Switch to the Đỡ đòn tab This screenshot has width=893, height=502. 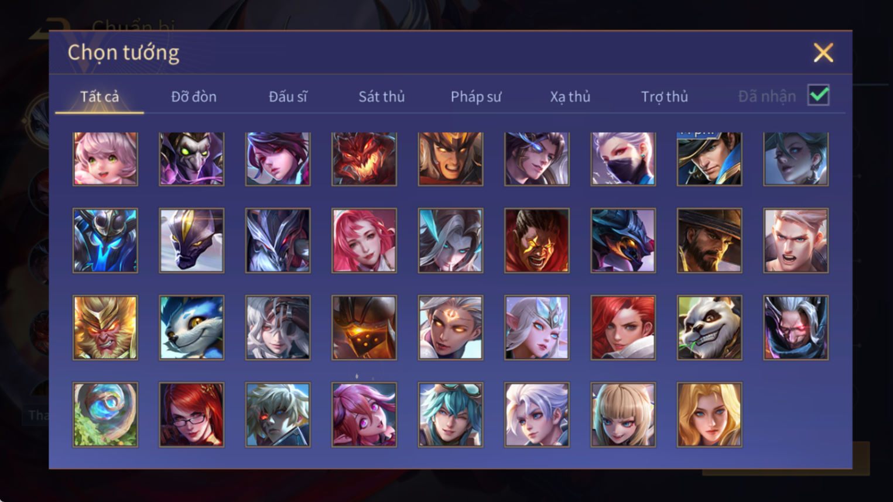194,97
